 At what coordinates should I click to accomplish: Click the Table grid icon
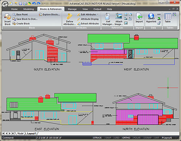click(x=168, y=16)
